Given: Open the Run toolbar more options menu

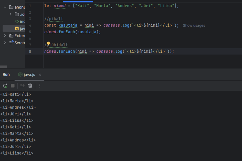Looking at the screenshot, I should pos(40,86).
